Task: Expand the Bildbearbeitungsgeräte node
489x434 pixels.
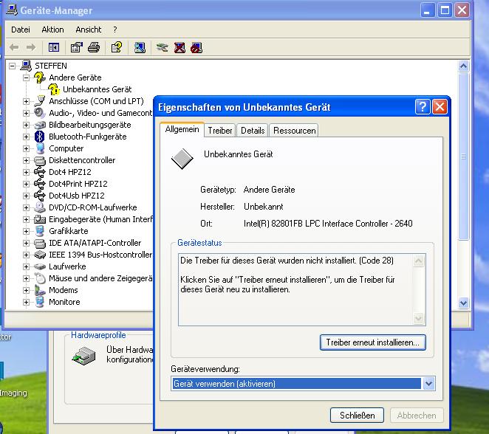Action: coord(26,125)
